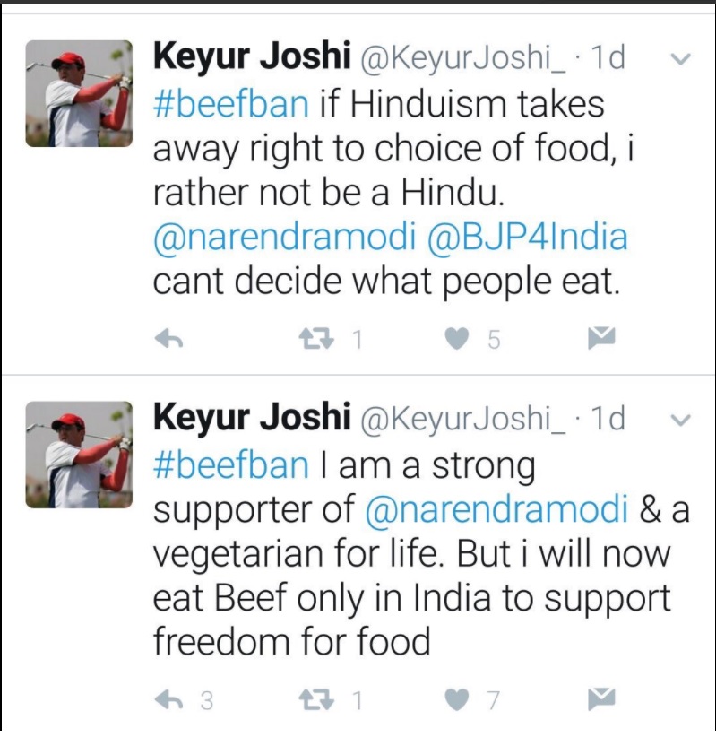Open #beefban hashtag in second tweet
Screen dimensions: 716x737
231,466
